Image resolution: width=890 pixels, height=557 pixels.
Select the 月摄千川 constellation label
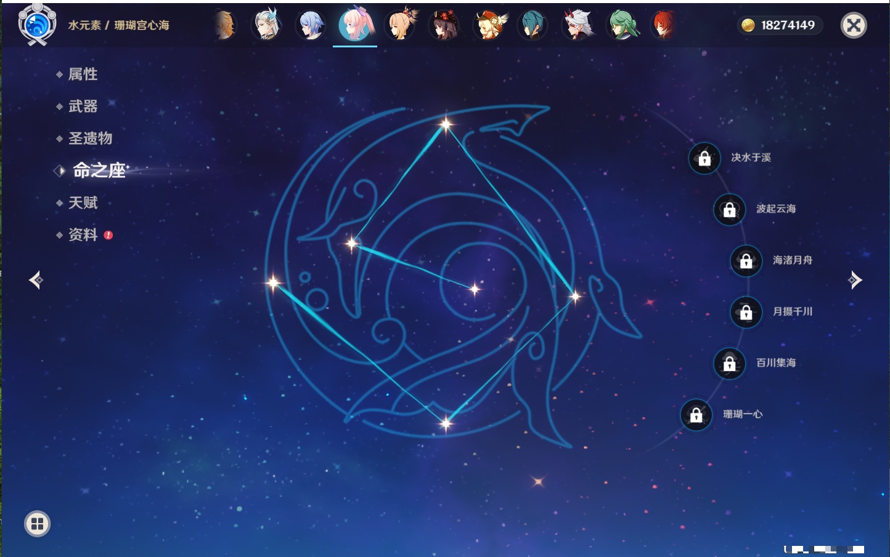[793, 311]
